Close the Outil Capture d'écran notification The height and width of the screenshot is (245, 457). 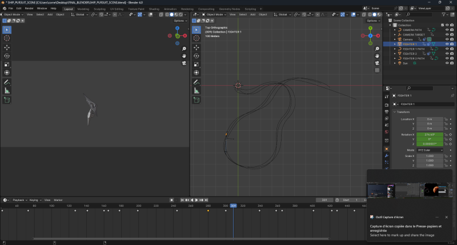pos(447,217)
